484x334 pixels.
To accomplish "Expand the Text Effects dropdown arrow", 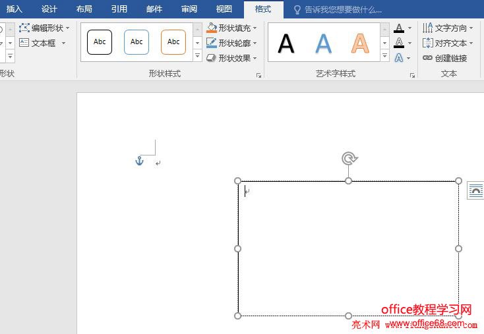I will (409, 58).
